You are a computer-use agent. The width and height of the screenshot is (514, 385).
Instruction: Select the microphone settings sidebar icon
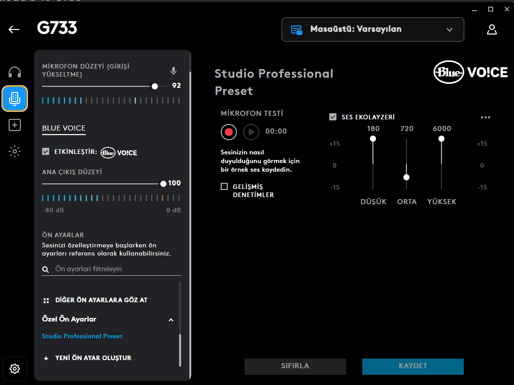tap(15, 99)
